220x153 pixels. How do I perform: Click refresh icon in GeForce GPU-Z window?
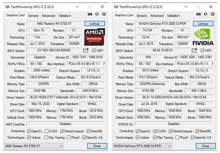pos(206,14)
